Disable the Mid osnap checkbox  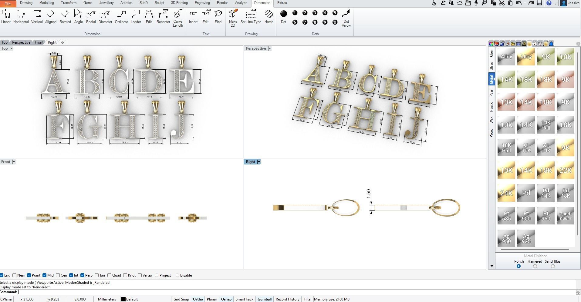pyautogui.click(x=44, y=275)
